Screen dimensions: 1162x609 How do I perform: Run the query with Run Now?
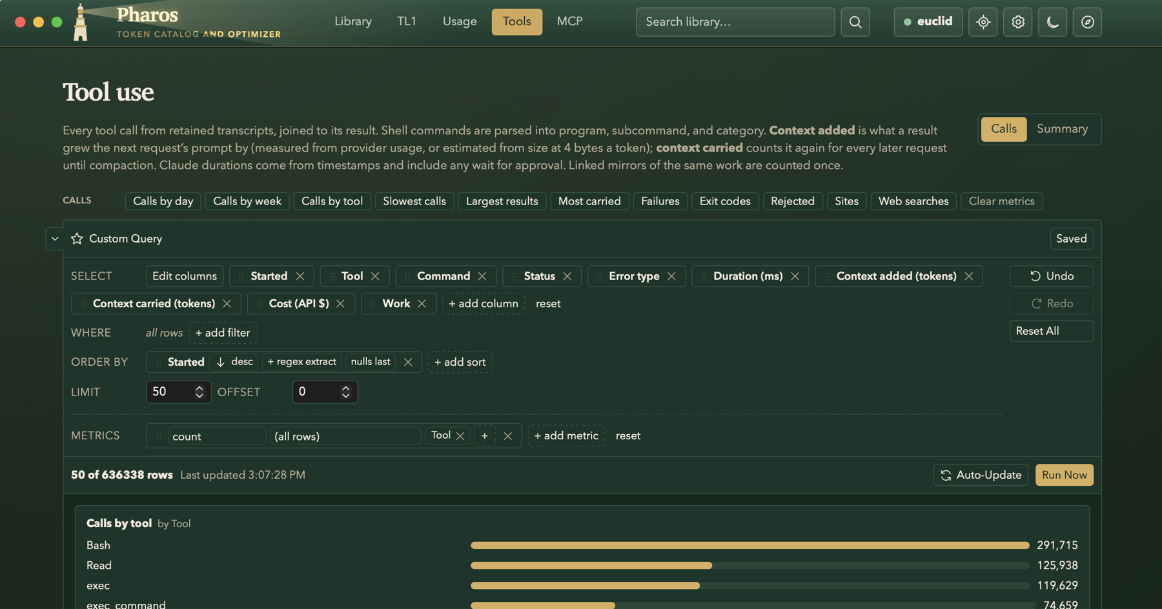(x=1064, y=475)
